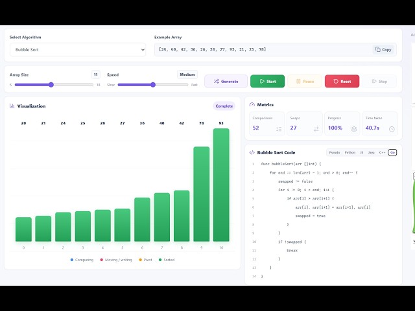This screenshot has height=311, width=415.
Task: Click the Progress value 100%
Action: click(335, 128)
